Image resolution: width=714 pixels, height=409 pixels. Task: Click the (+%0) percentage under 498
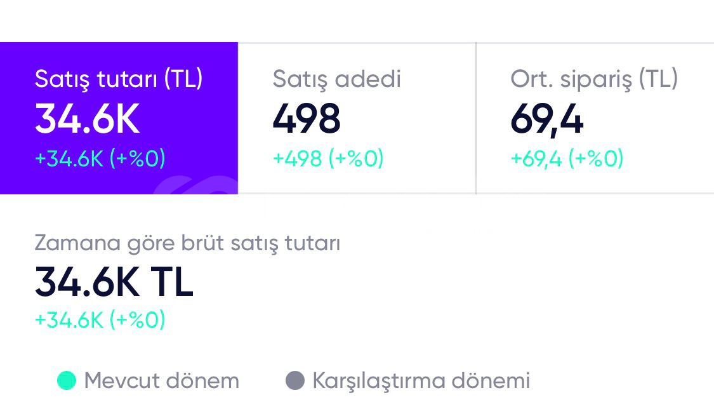[x=355, y=159]
